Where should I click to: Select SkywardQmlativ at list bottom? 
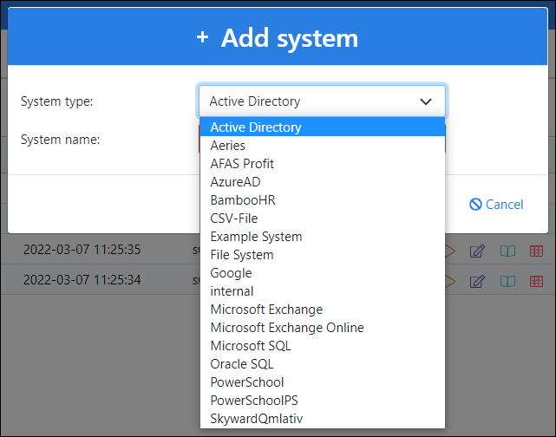(256, 419)
